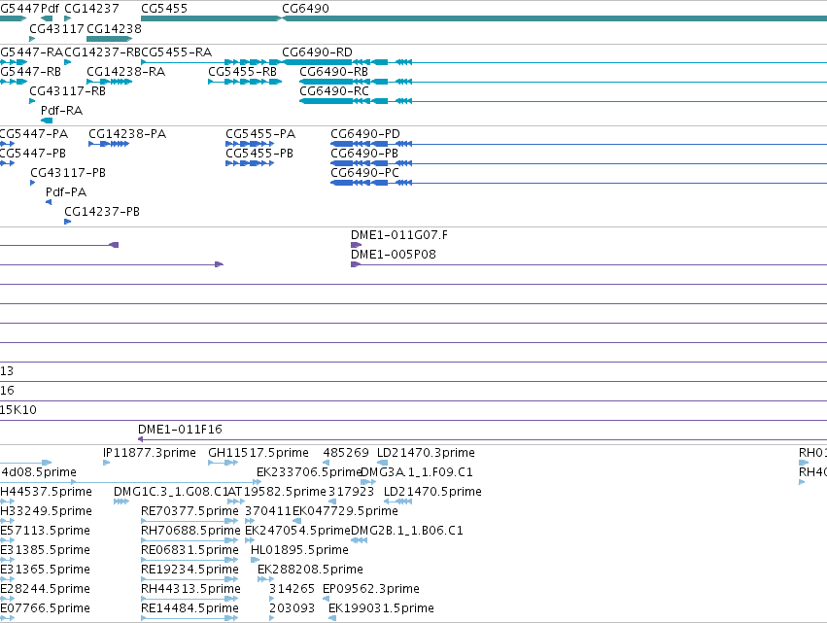Screen dimensions: 827x623
Task: Select transcript CG43117-RB label
Action: pyautogui.click(x=67, y=91)
